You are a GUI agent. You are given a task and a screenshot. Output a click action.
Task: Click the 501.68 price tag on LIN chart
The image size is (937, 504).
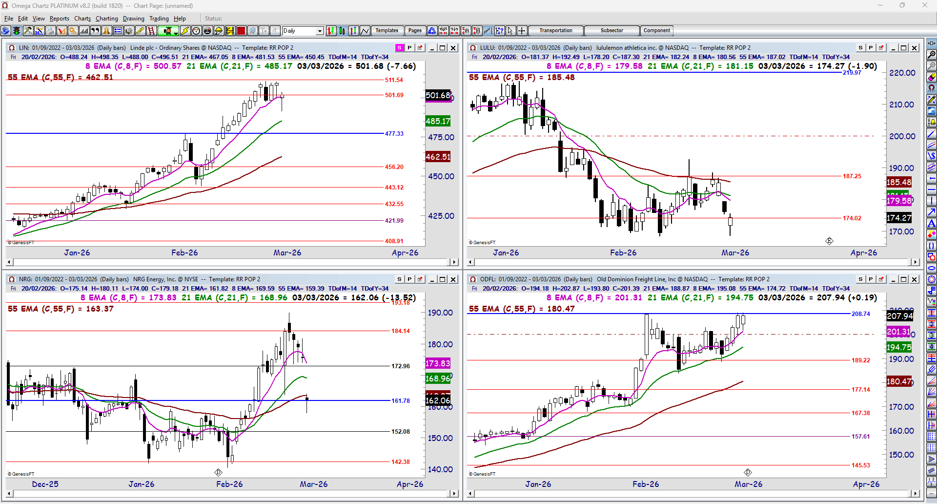coord(438,96)
